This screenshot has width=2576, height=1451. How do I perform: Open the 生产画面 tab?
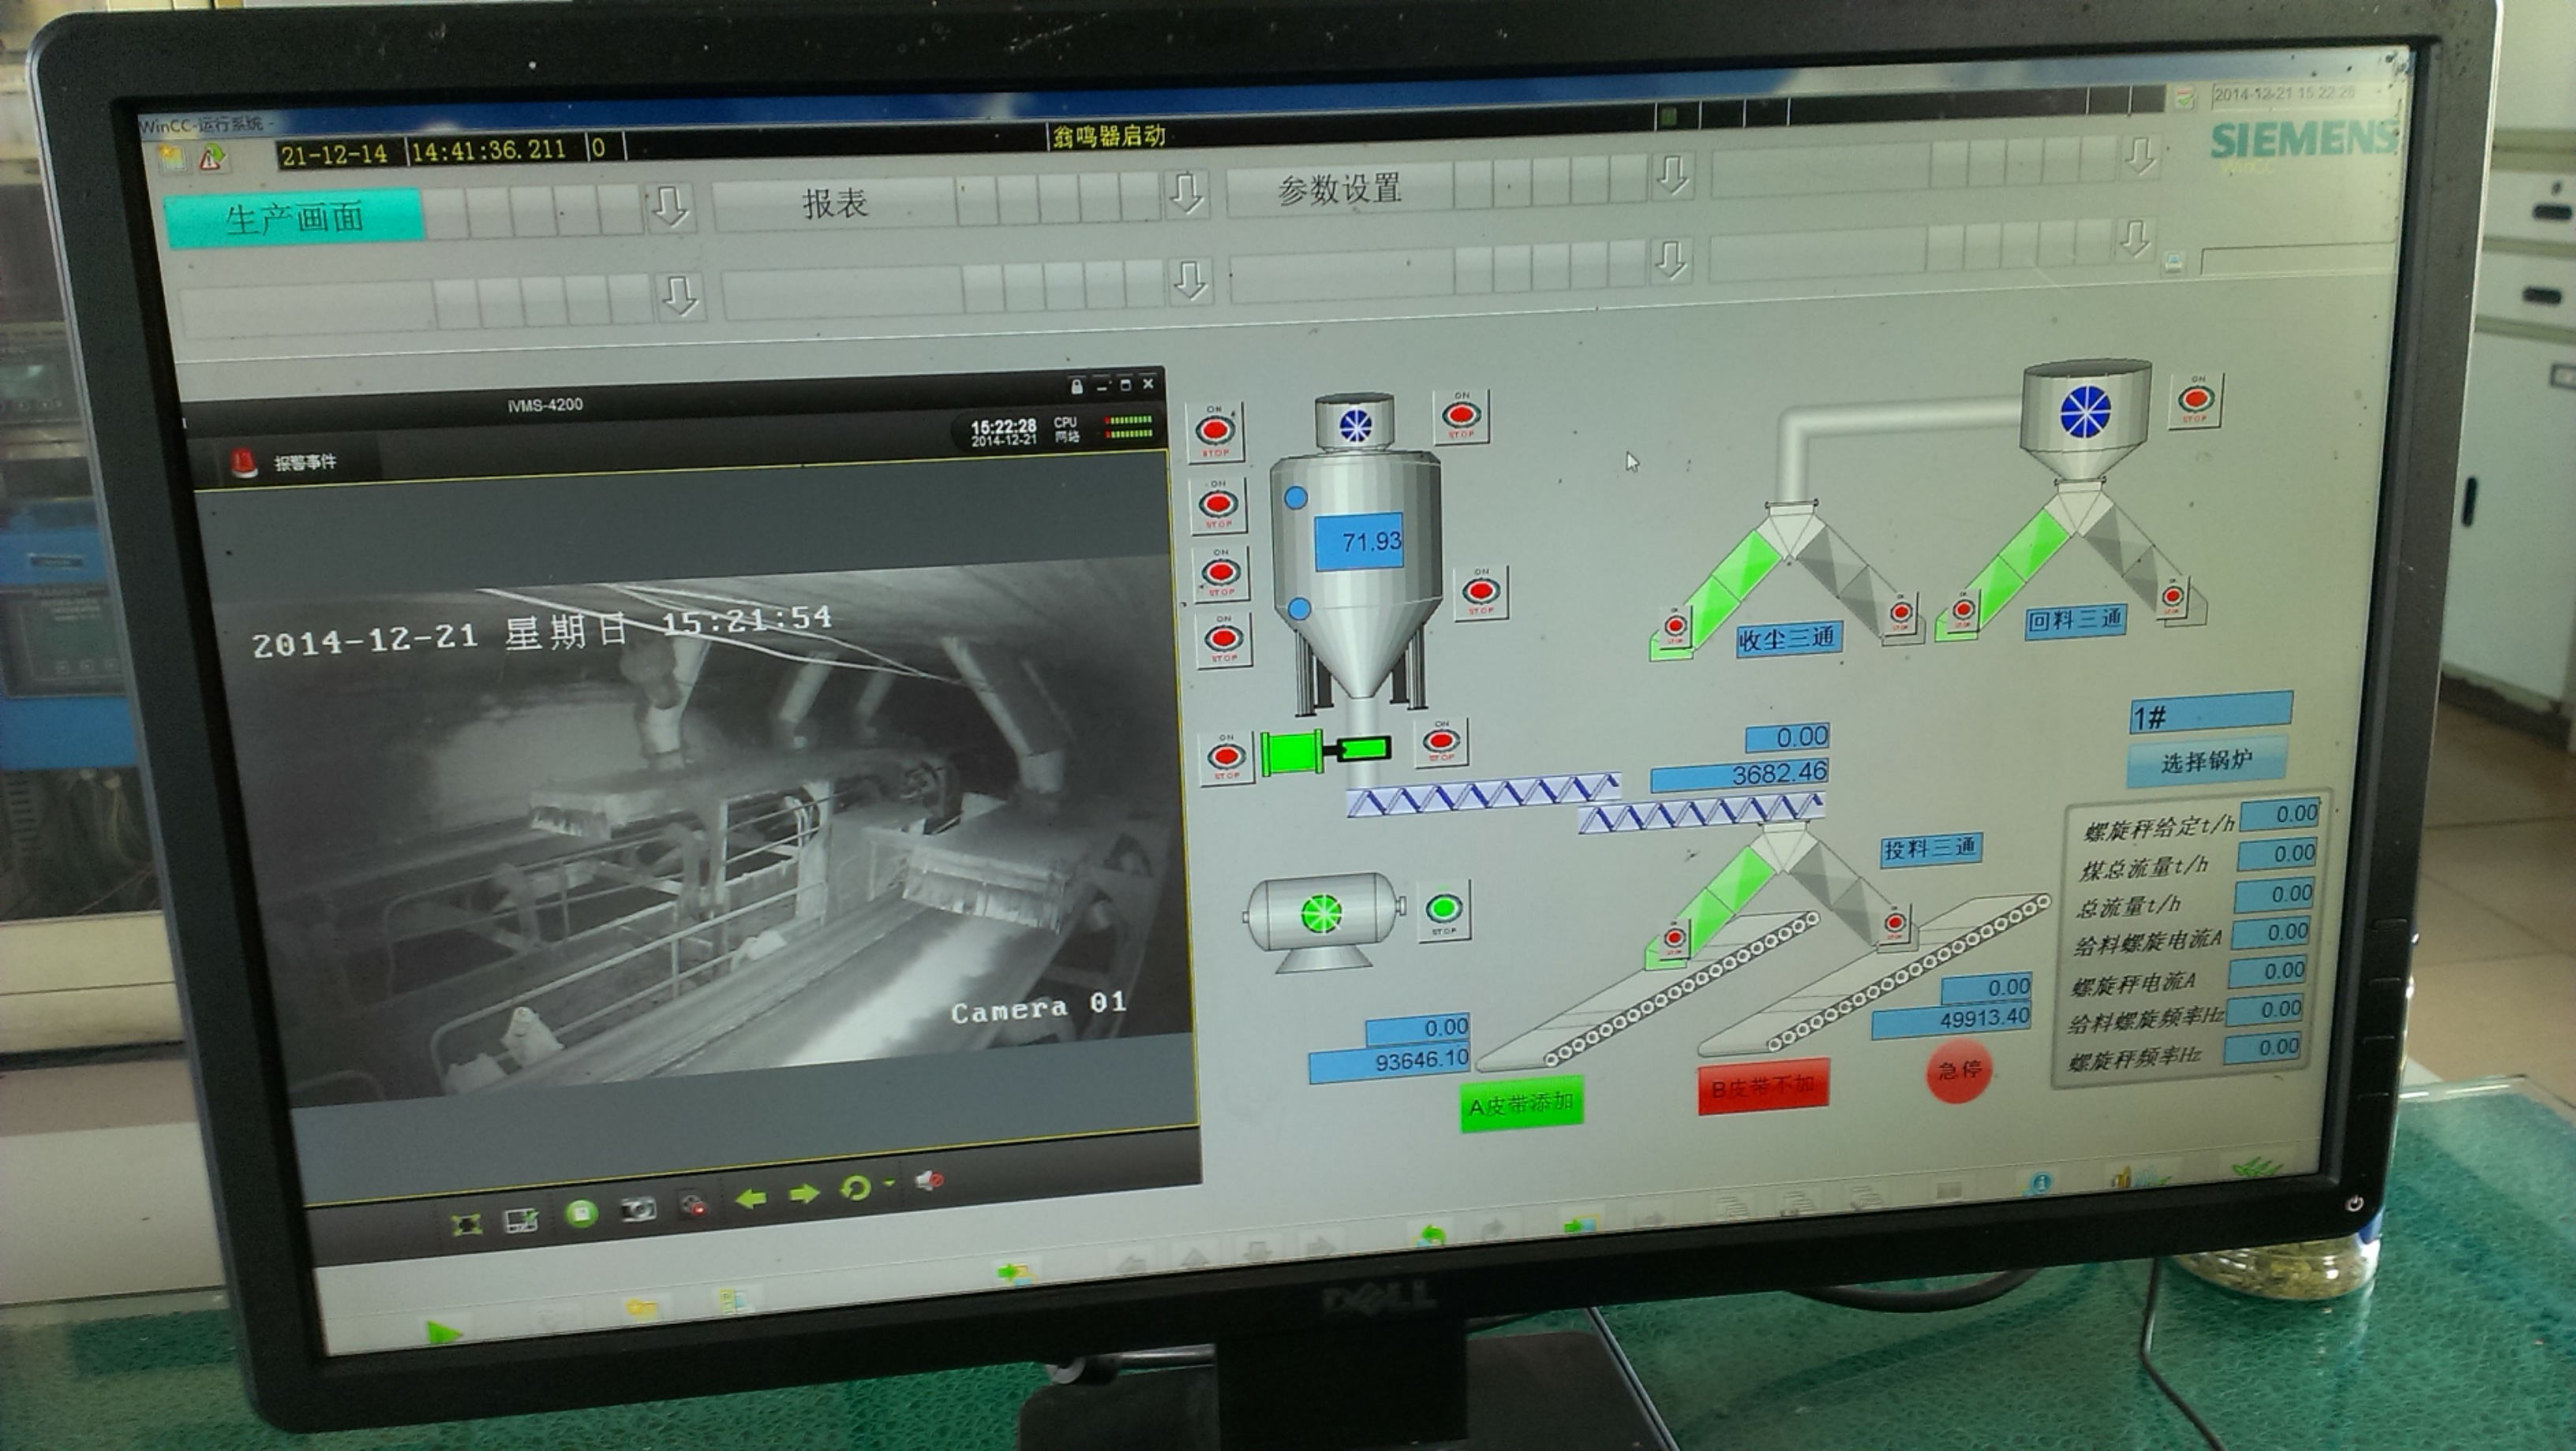pos(294,218)
